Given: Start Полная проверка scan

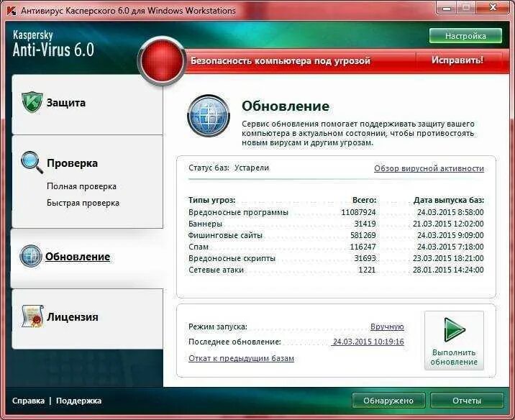Looking at the screenshot, I should [x=81, y=186].
